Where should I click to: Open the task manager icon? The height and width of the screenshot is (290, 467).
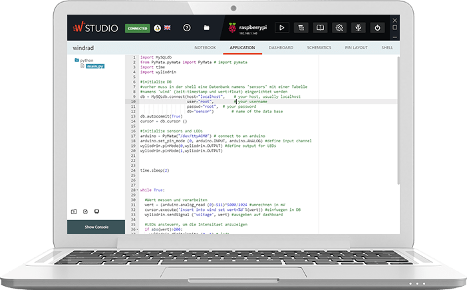click(301, 28)
